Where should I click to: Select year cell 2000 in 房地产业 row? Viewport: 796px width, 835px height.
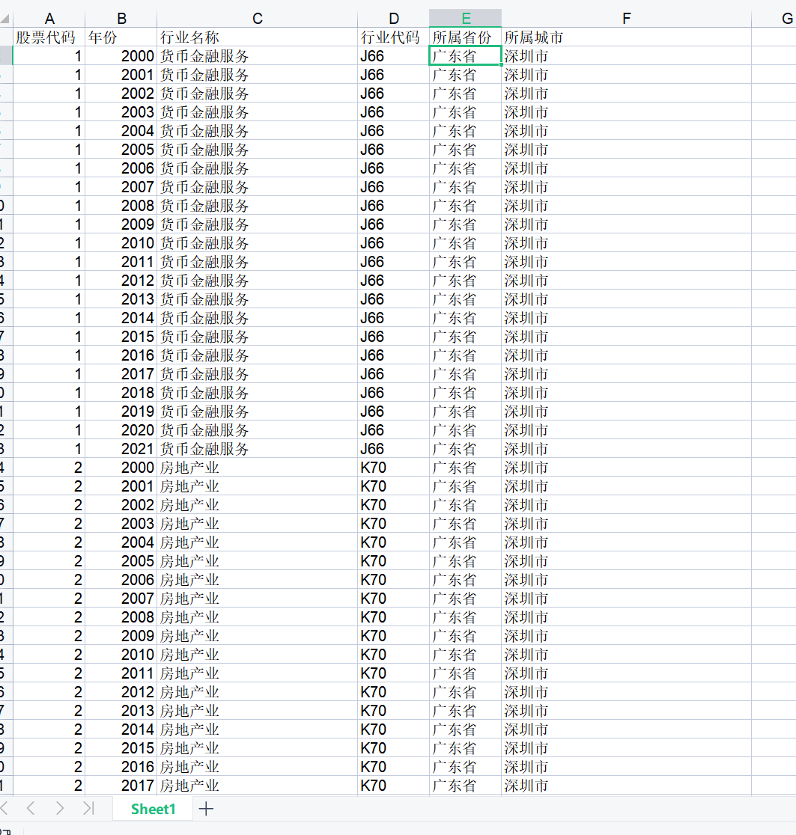[121, 468]
